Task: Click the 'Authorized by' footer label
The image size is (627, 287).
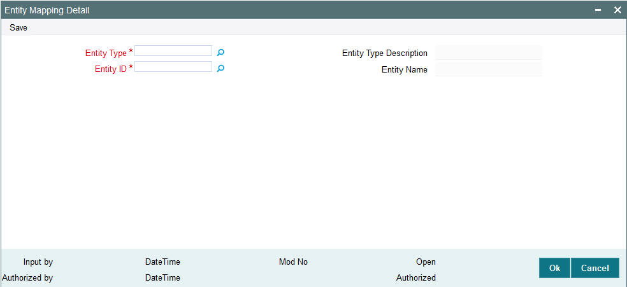Action: [27, 277]
